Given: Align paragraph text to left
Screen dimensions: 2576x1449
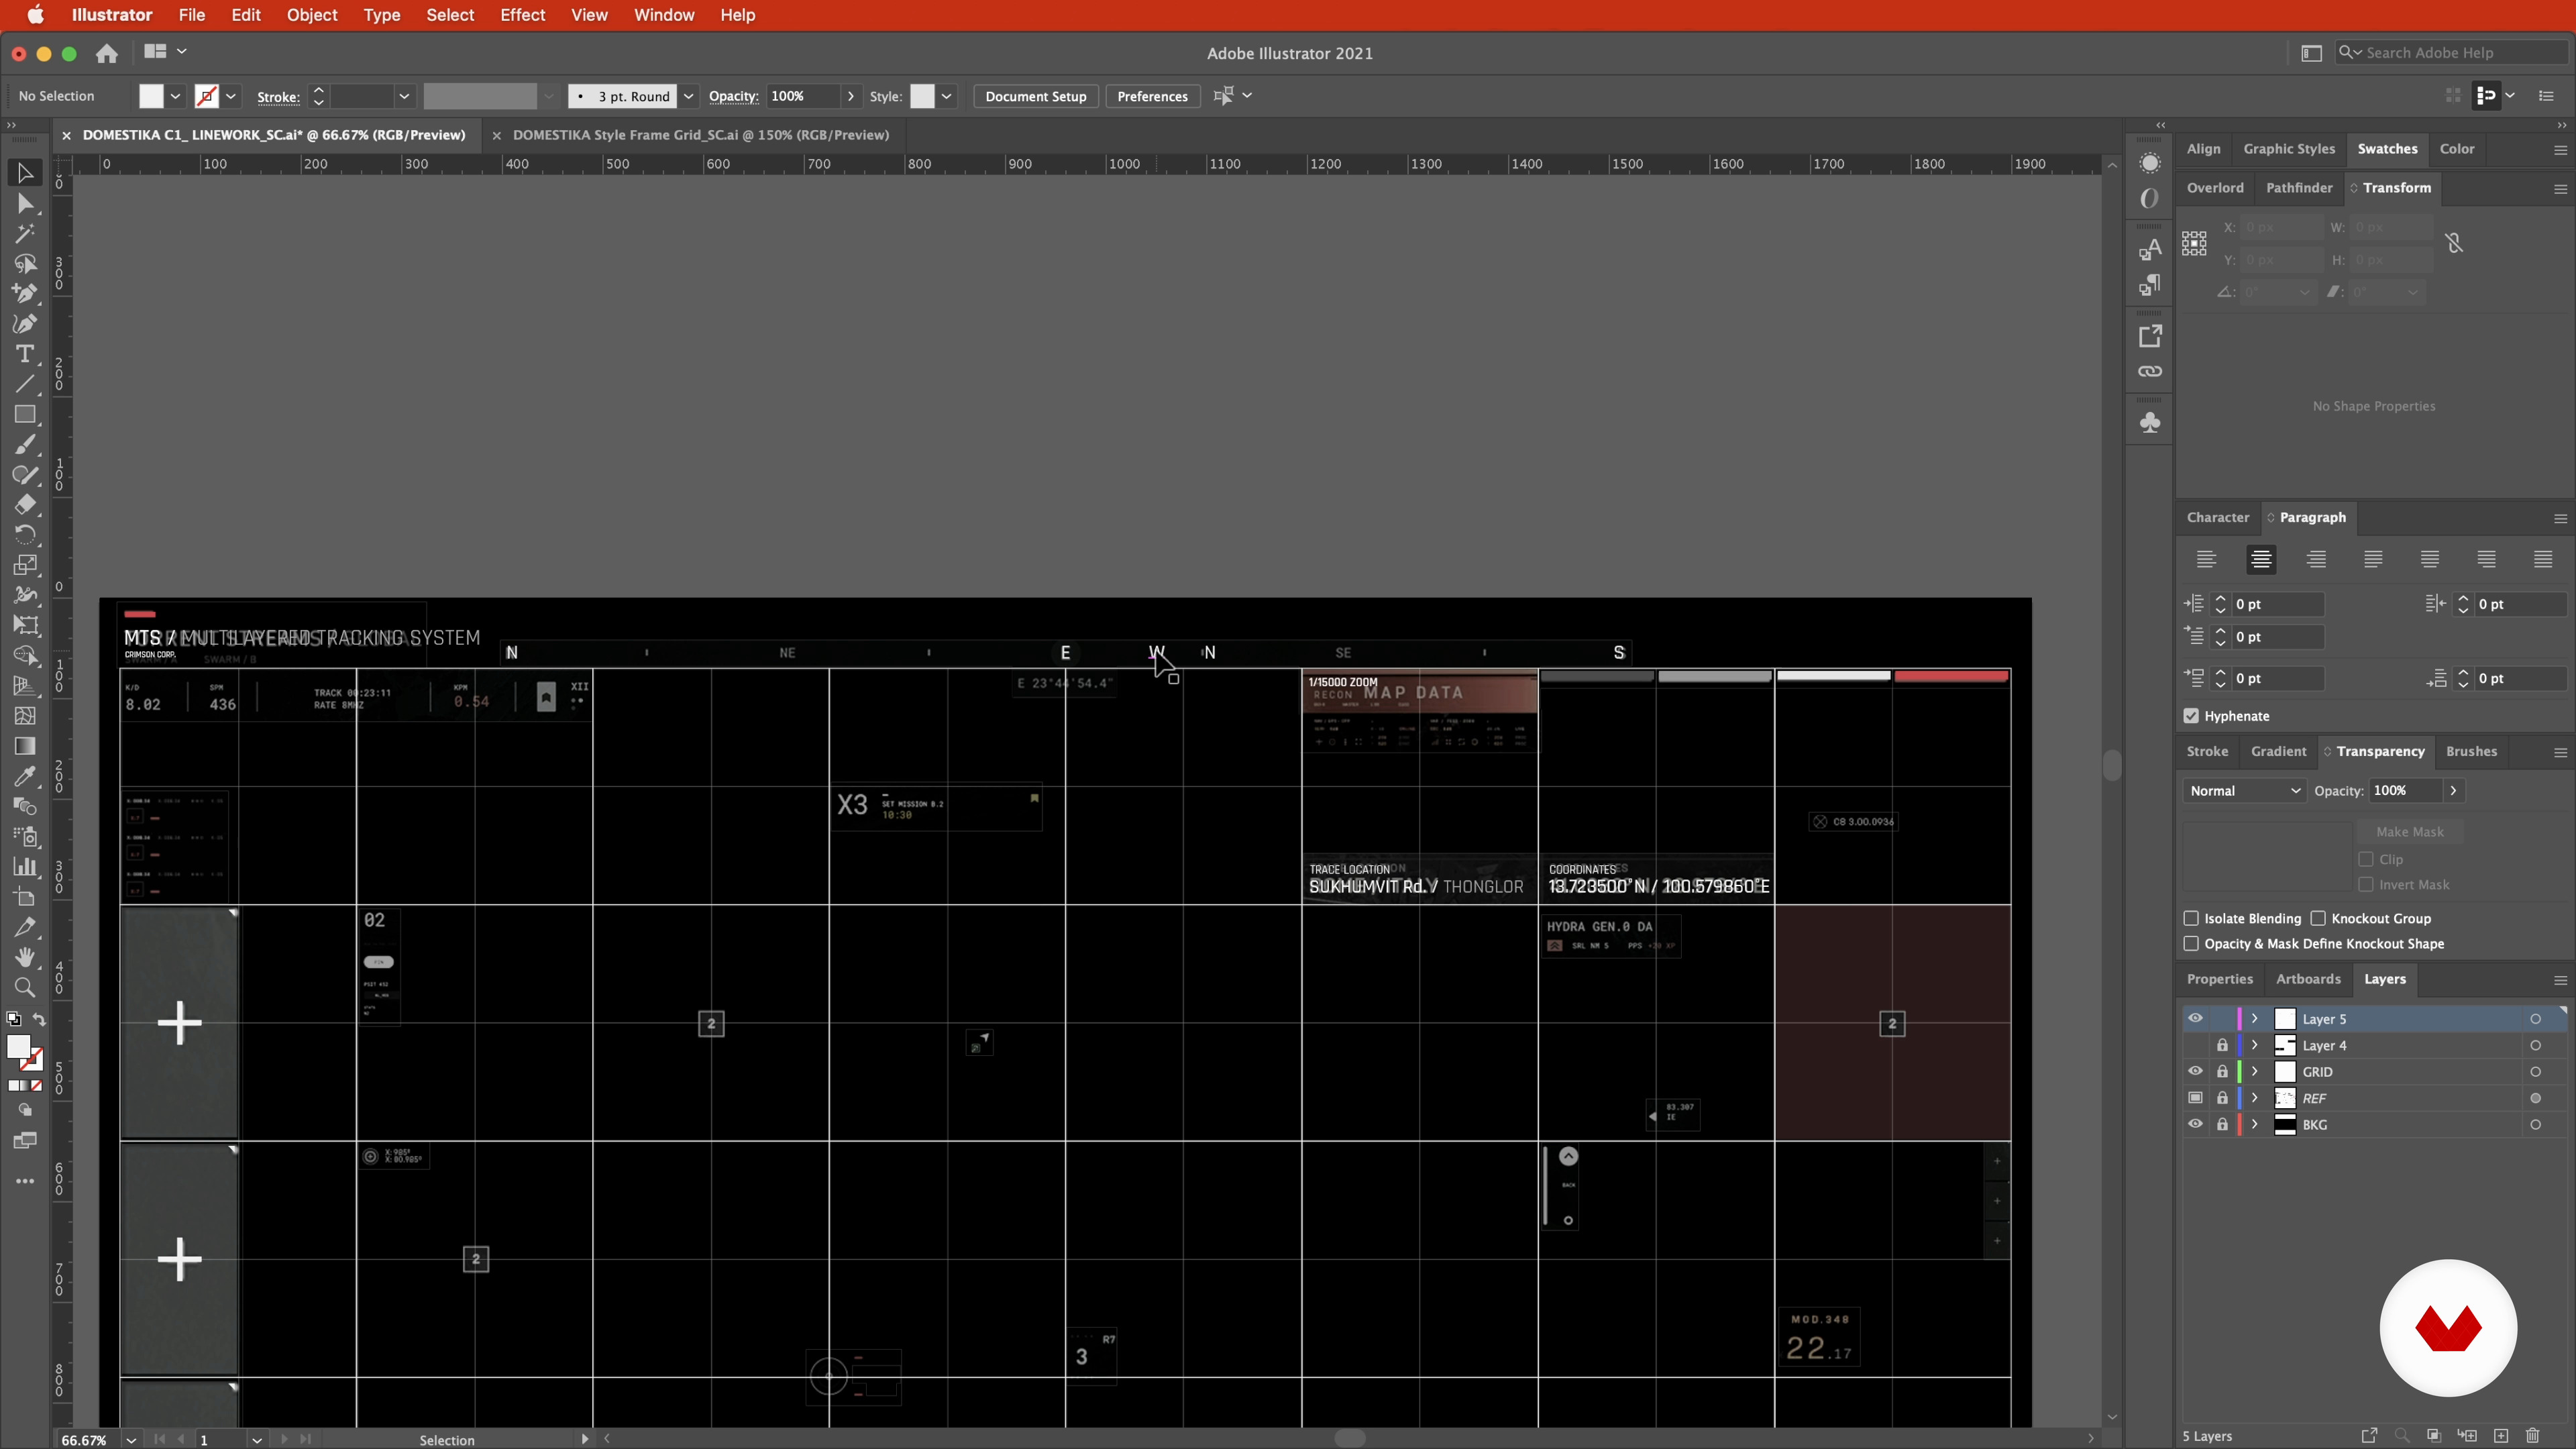Looking at the screenshot, I should point(2206,559).
